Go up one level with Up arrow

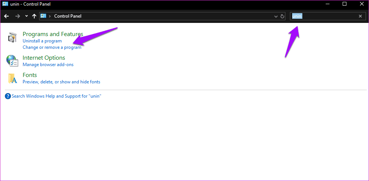click(x=34, y=16)
